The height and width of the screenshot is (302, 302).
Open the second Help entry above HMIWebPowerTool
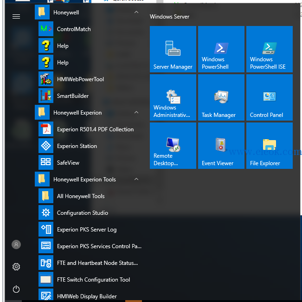(x=46, y=63)
